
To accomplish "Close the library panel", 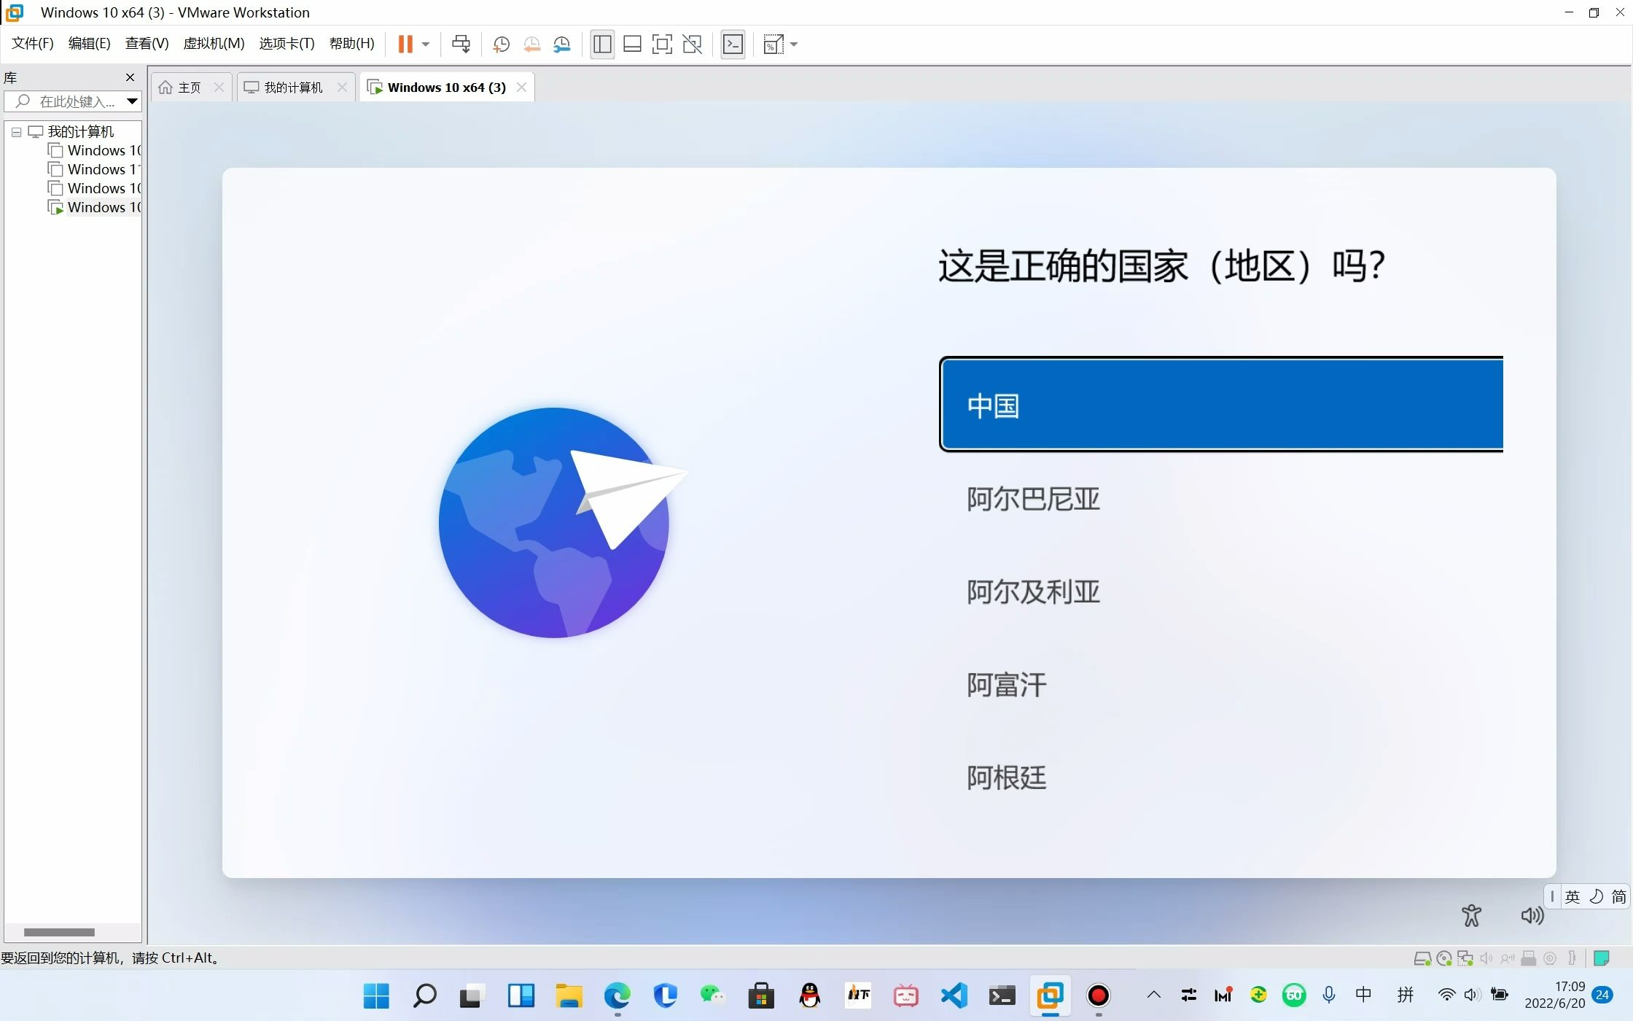I will pyautogui.click(x=130, y=77).
